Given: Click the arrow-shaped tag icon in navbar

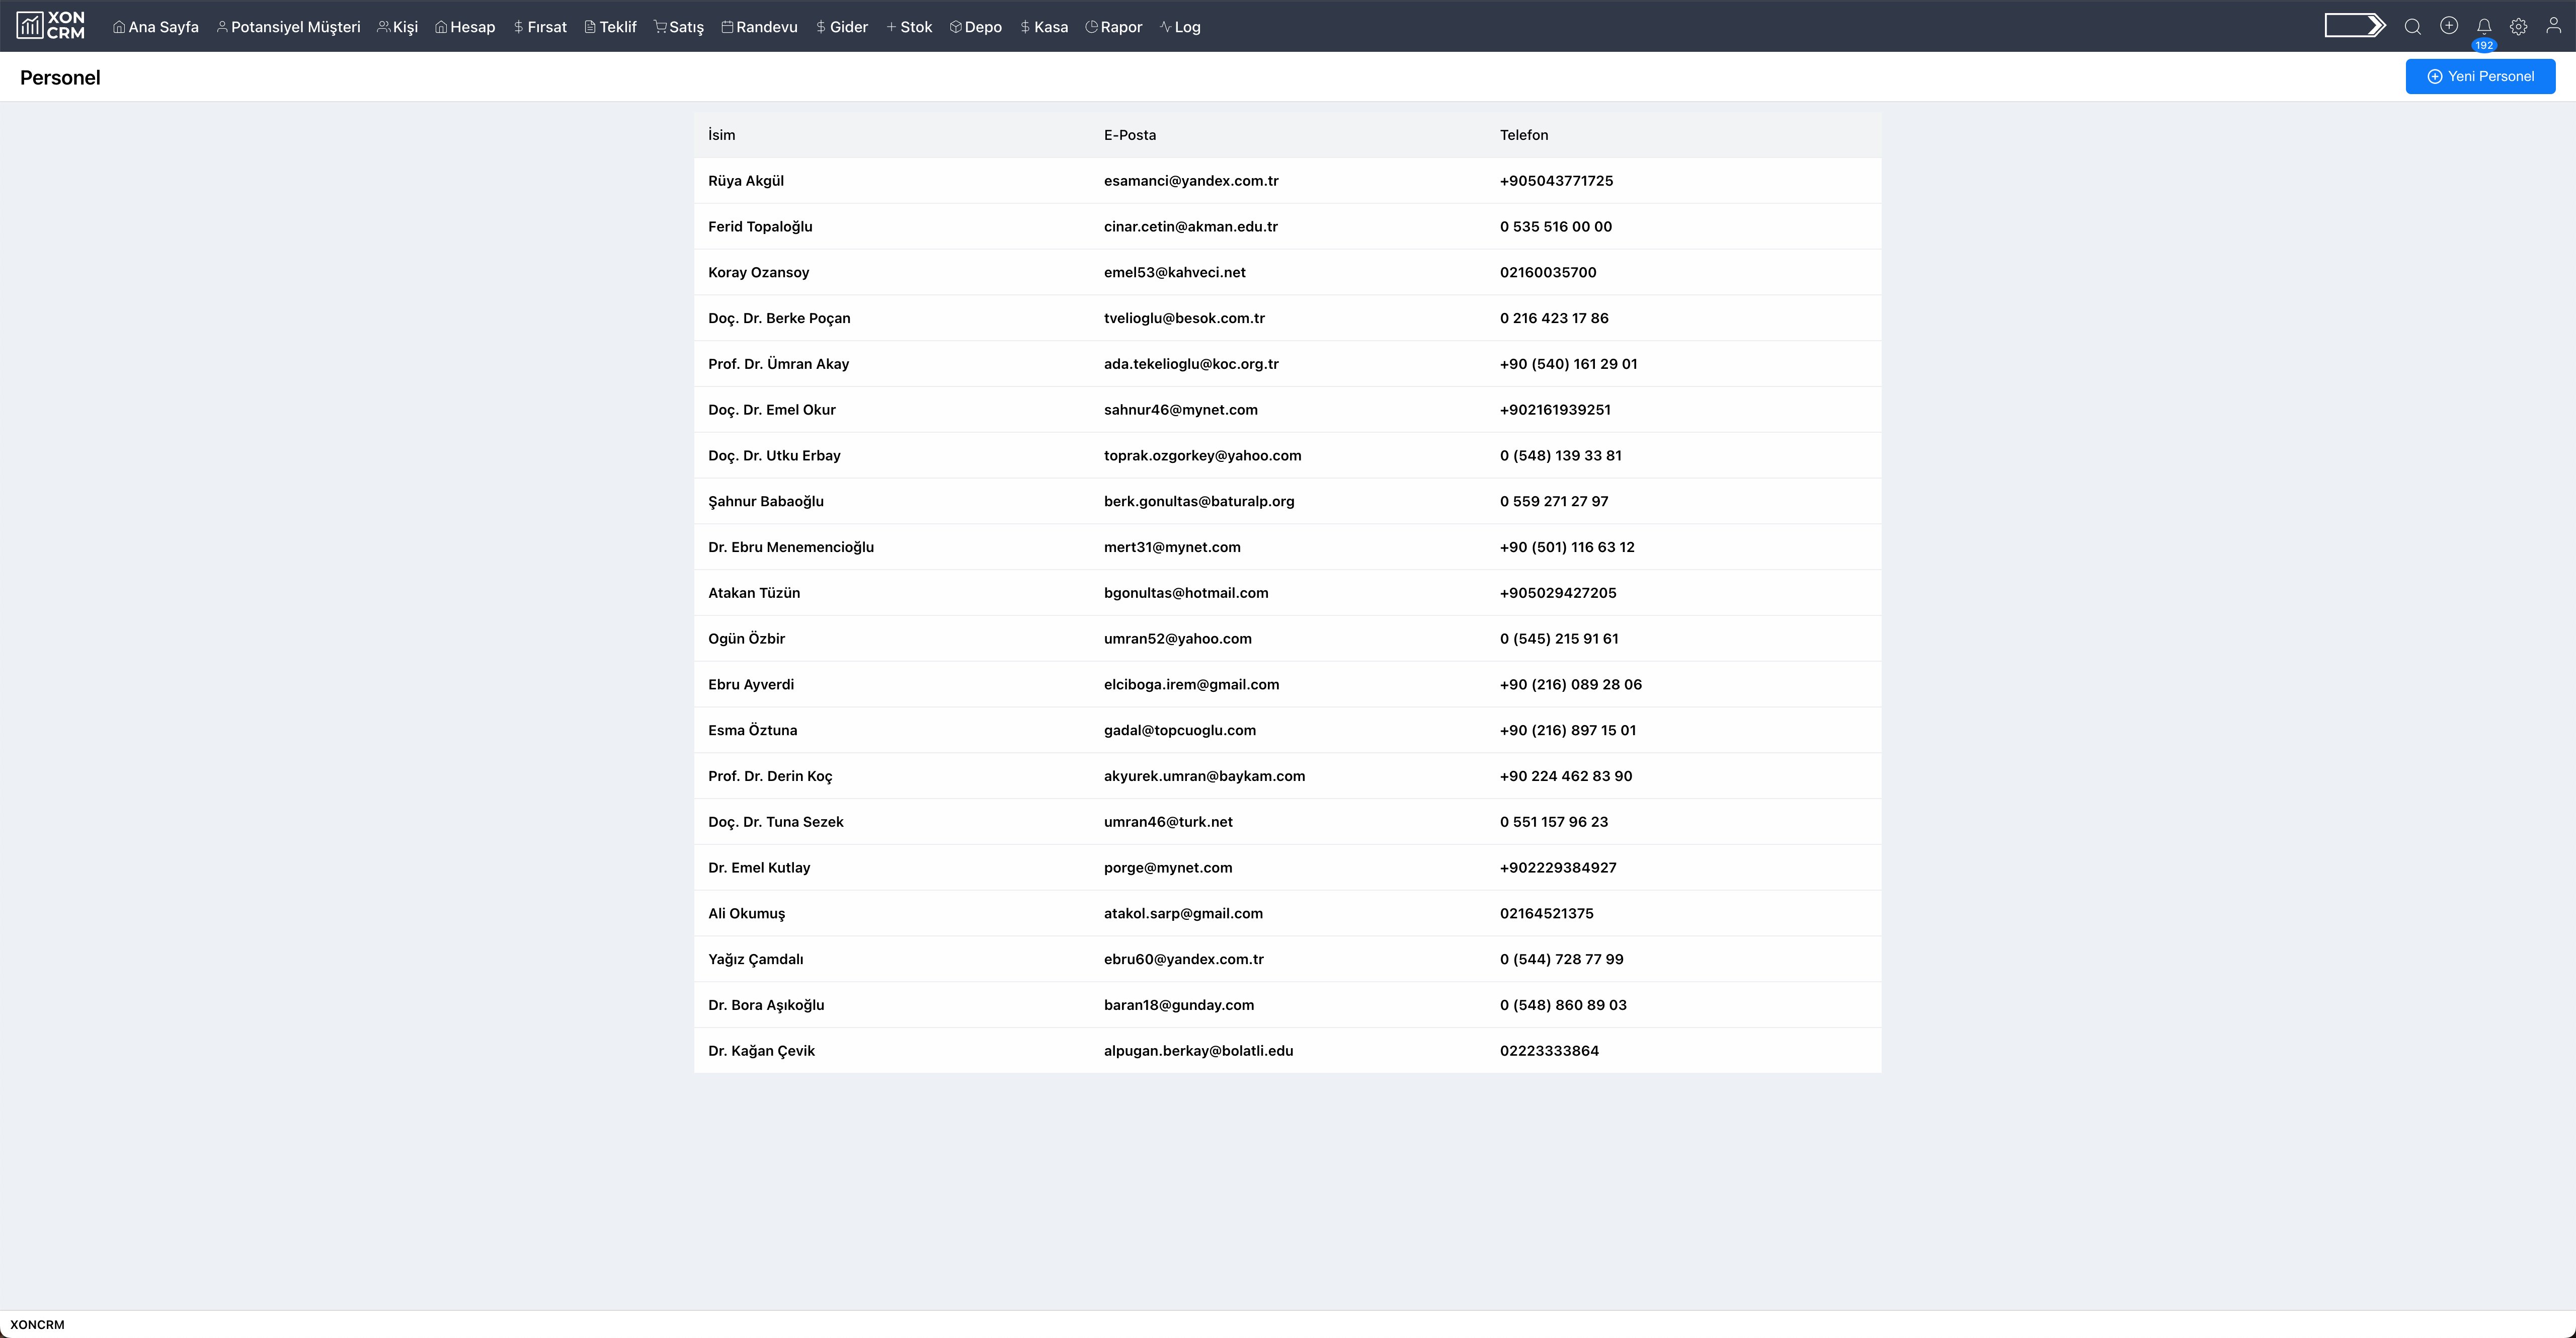Looking at the screenshot, I should [x=2354, y=26].
